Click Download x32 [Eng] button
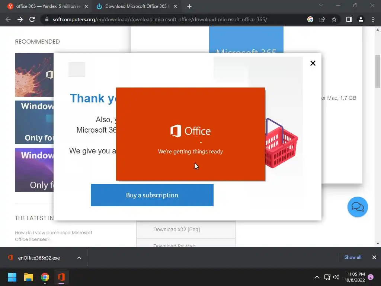The height and width of the screenshot is (286, 381). 186,229
